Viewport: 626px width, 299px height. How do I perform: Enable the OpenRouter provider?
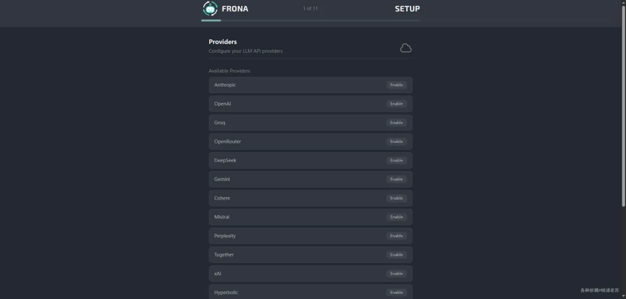click(396, 142)
